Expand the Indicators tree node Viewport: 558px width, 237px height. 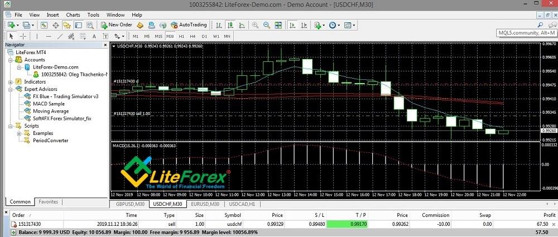[x=10, y=82]
